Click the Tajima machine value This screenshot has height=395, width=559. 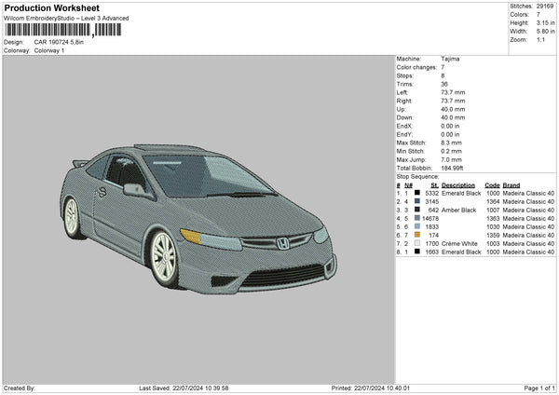tap(450, 59)
